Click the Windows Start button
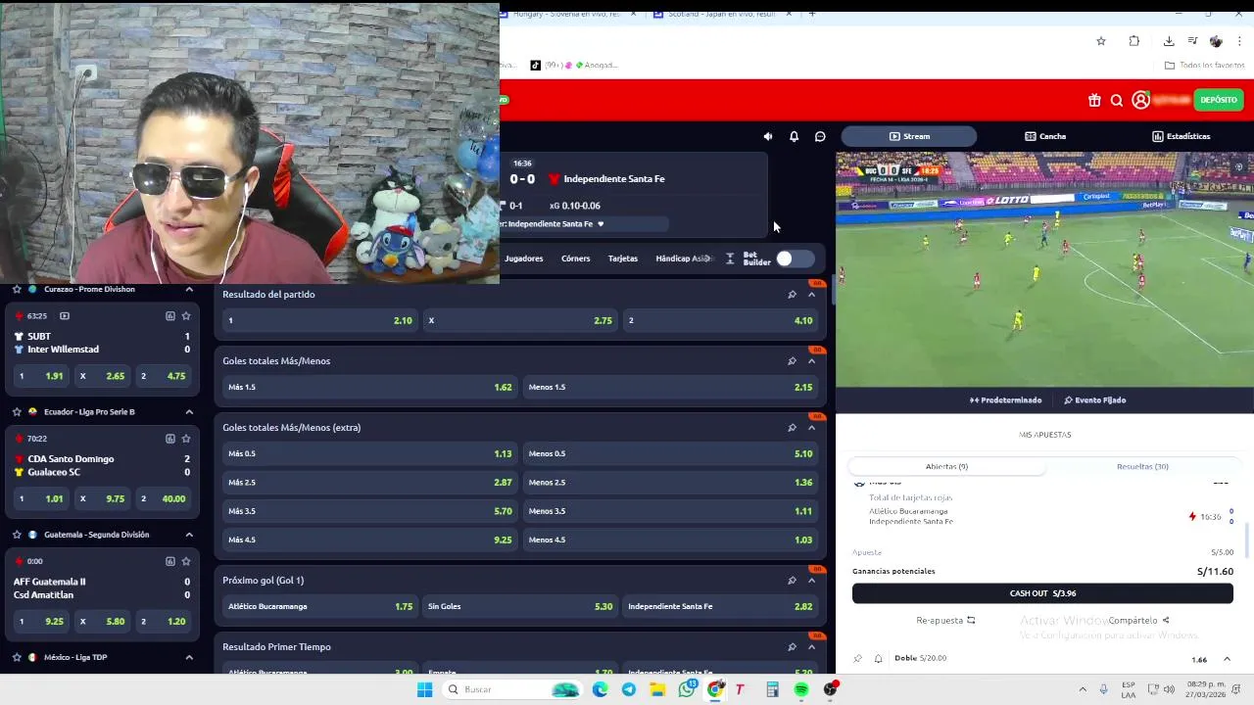The width and height of the screenshot is (1254, 705). 424,689
